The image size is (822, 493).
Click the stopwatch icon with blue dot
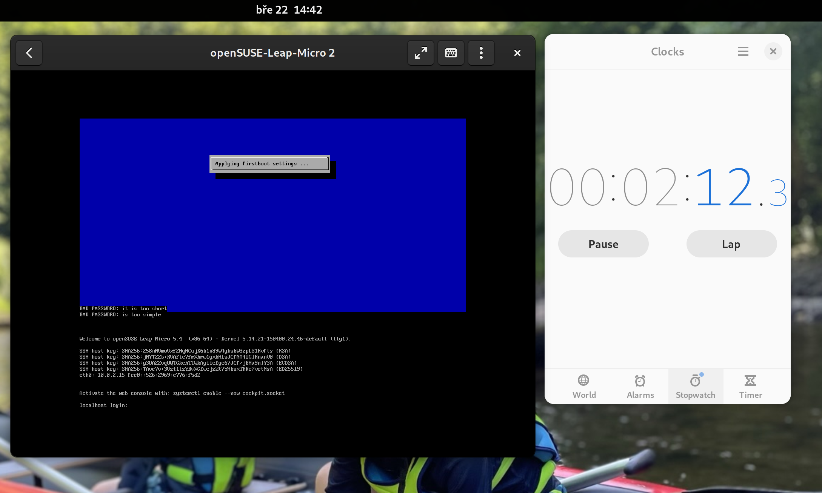pyautogui.click(x=695, y=381)
